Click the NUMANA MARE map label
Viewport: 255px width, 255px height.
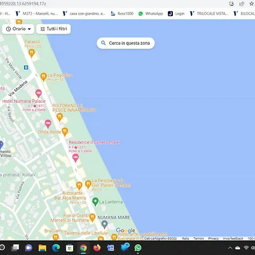point(114,218)
